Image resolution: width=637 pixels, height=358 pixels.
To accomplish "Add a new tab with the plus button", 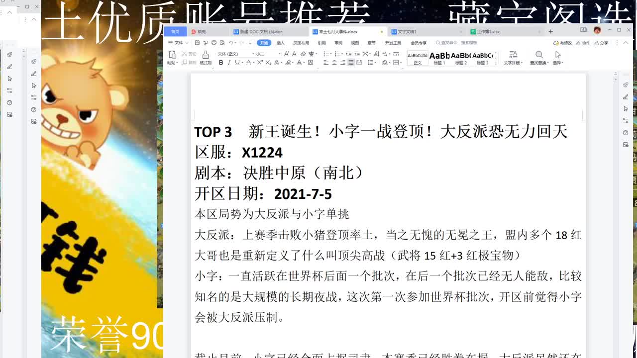I will [550, 31].
